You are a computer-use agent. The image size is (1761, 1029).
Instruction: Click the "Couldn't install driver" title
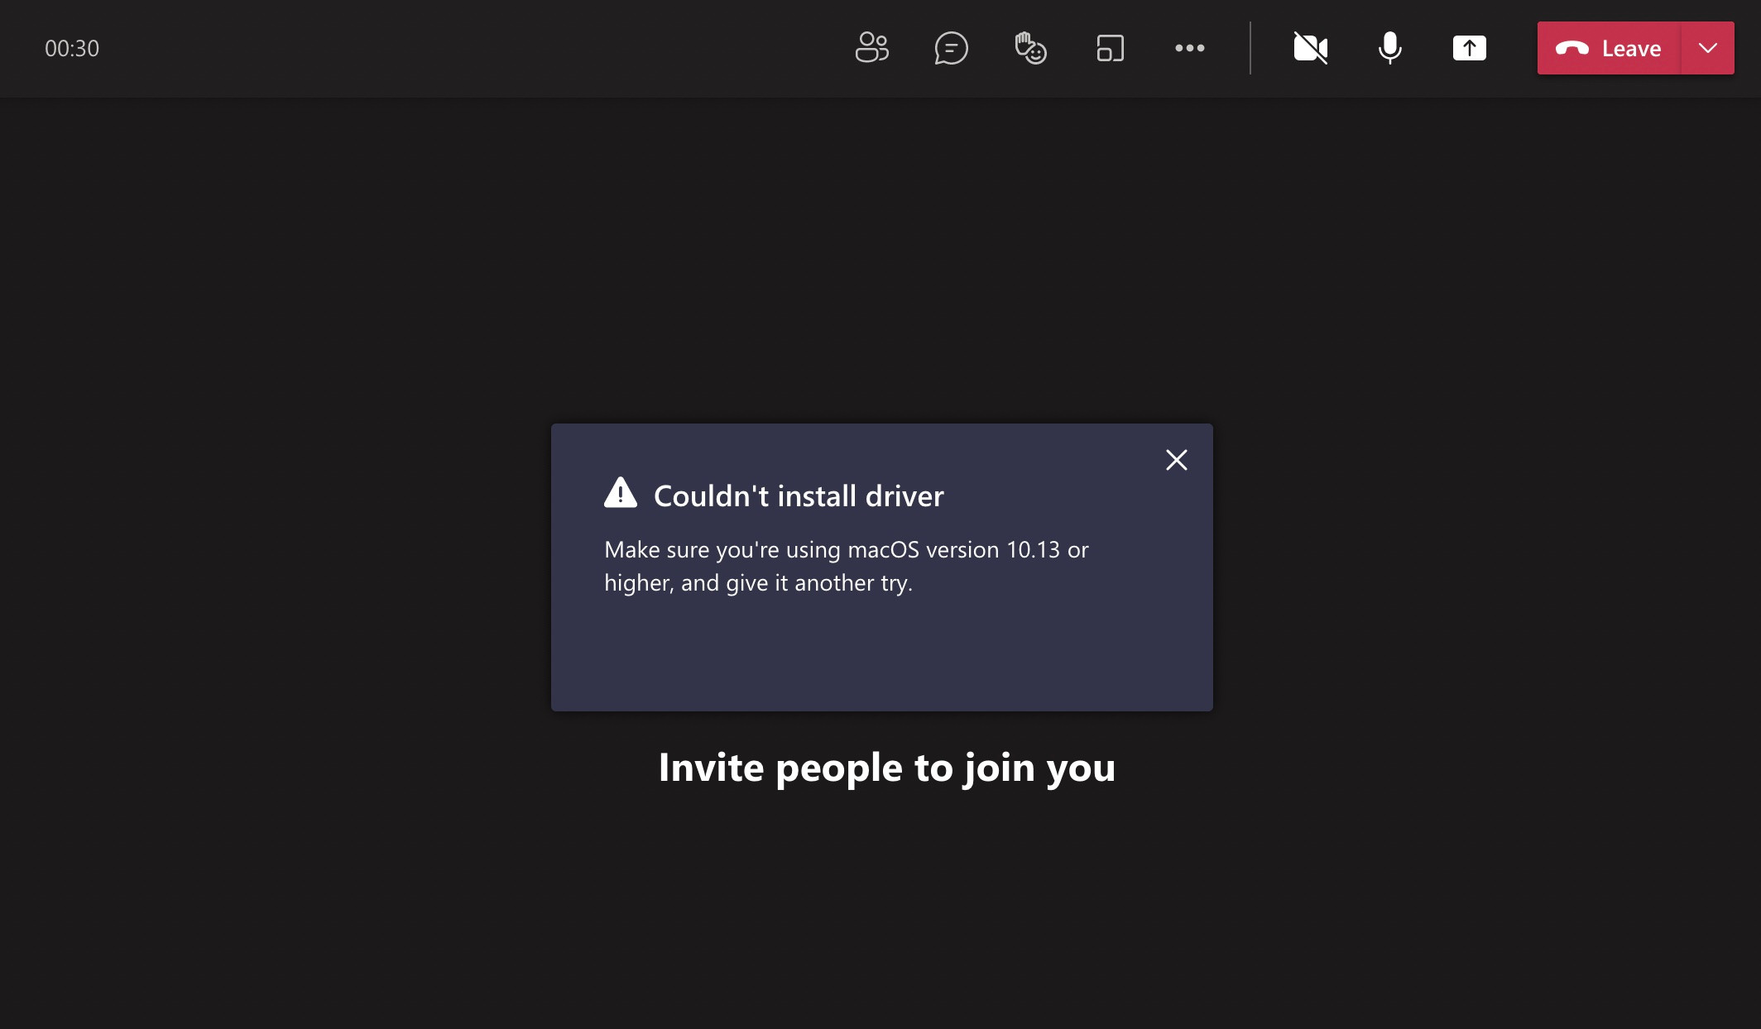tap(799, 496)
